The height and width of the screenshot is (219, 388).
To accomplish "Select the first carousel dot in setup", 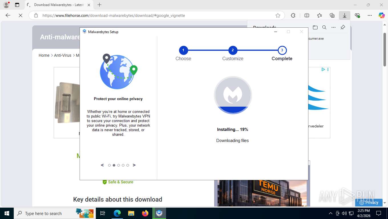I will (109, 165).
